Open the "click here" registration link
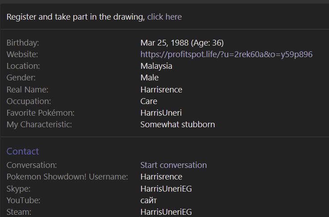 [x=164, y=17]
